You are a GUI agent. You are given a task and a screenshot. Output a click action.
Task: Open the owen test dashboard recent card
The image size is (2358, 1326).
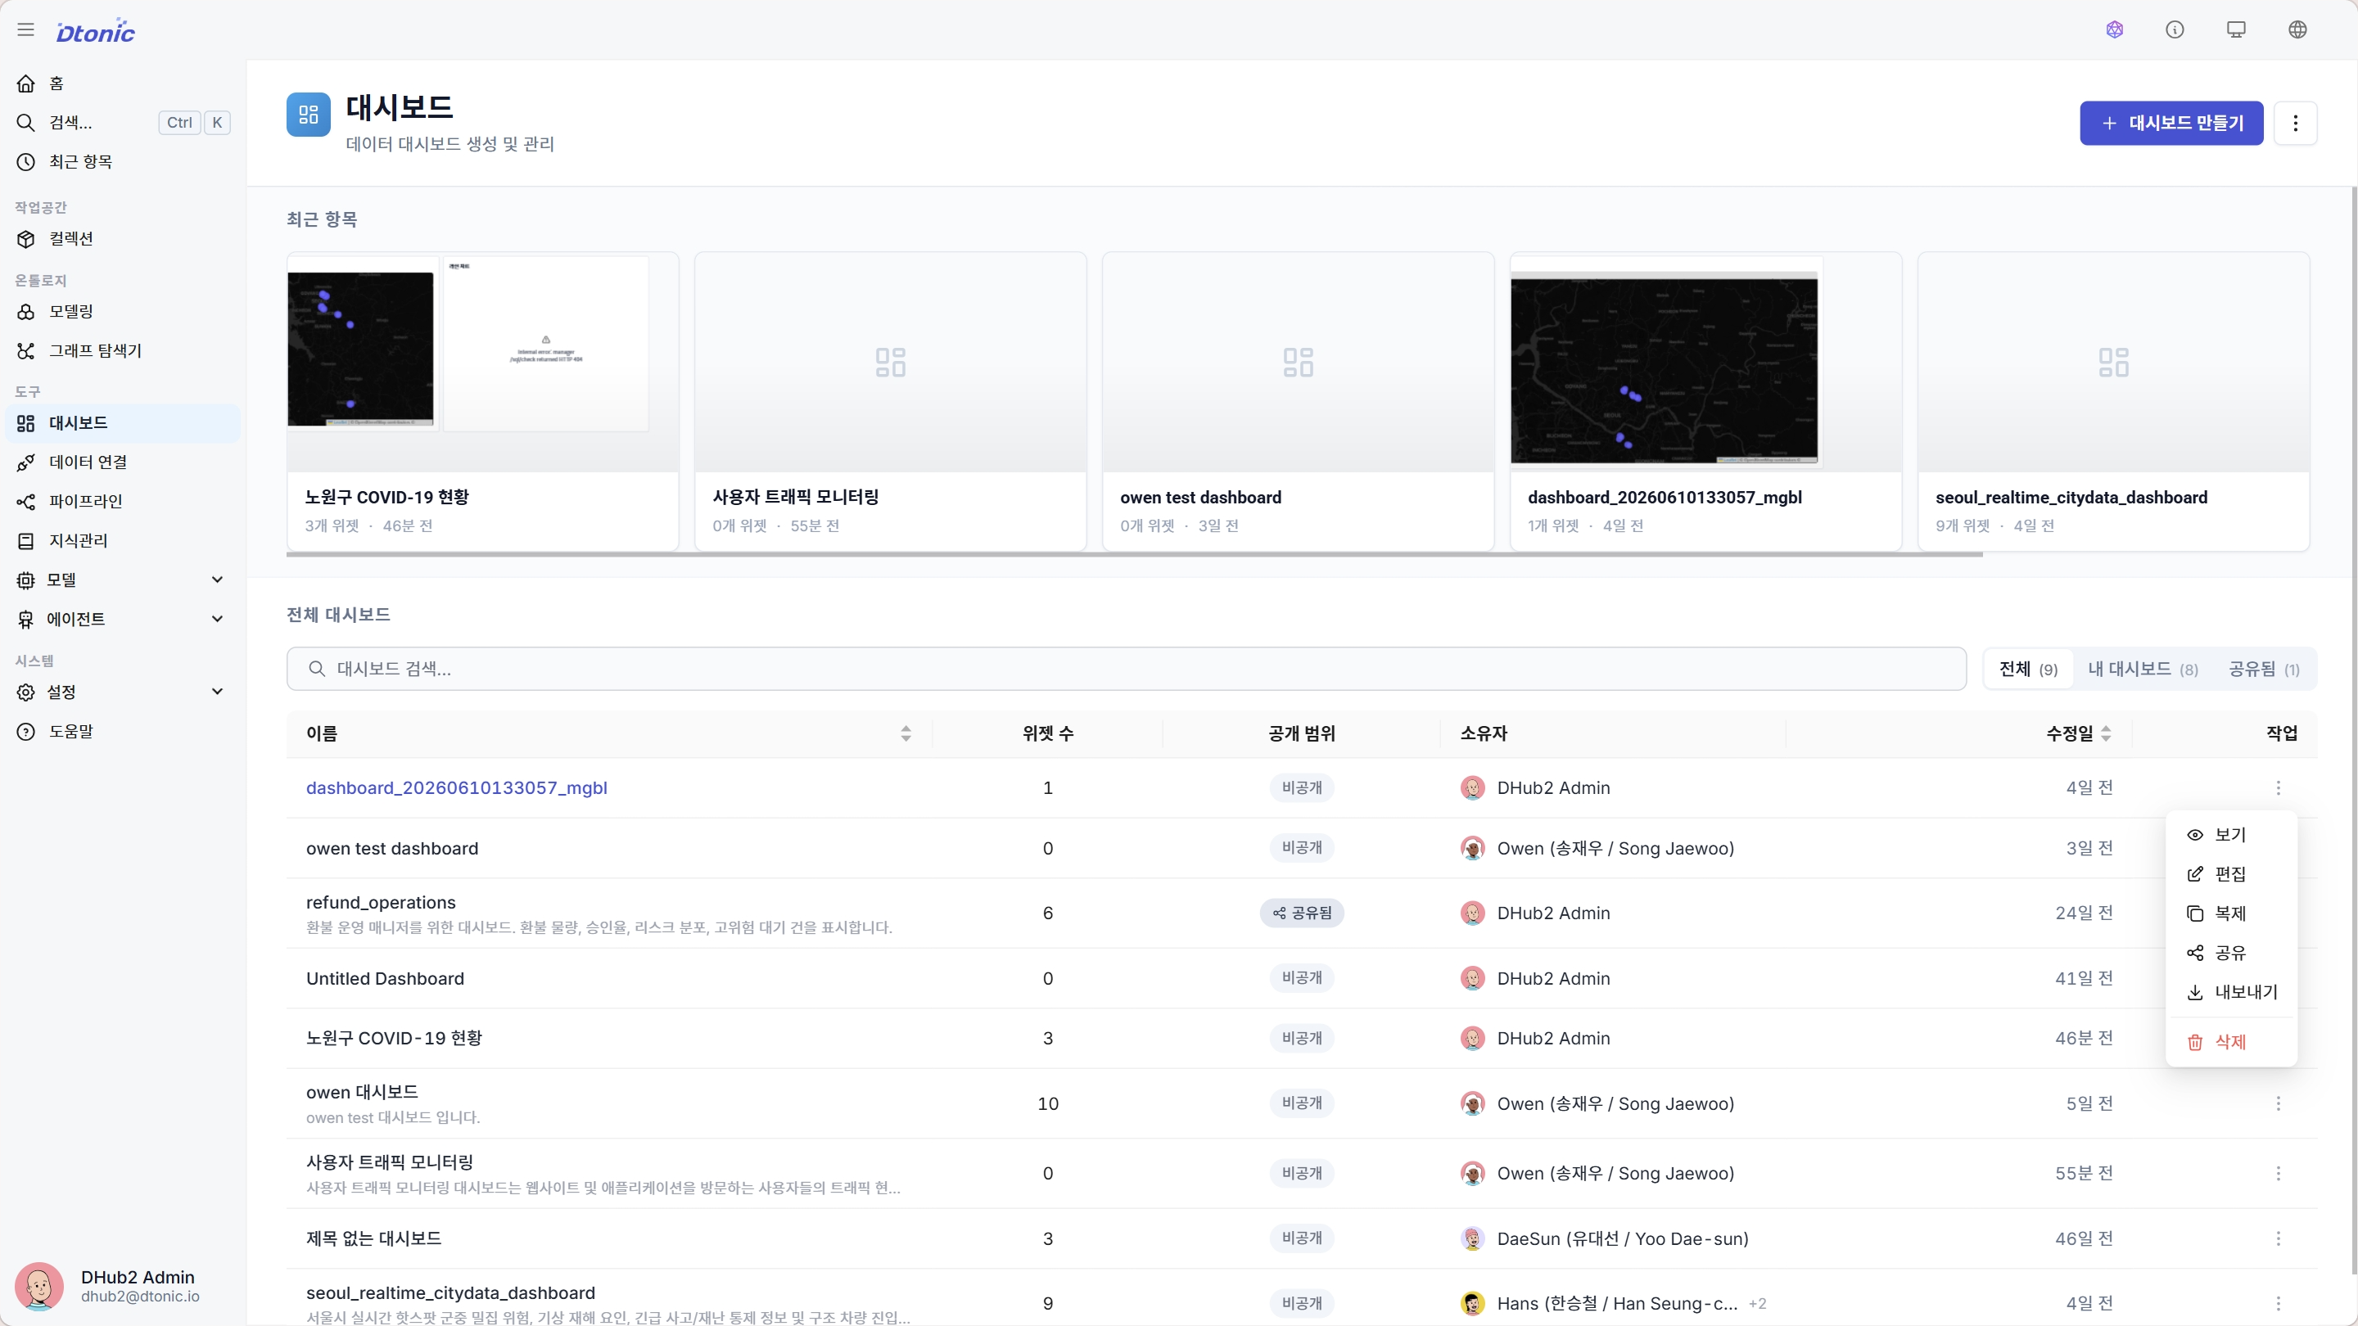point(1298,402)
